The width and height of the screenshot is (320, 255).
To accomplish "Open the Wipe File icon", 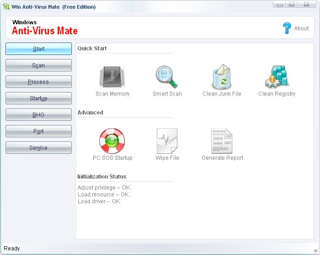I will coord(167,141).
